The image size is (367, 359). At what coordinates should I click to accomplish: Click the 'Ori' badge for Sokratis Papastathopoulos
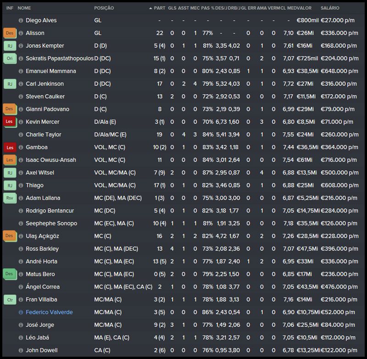(9, 59)
